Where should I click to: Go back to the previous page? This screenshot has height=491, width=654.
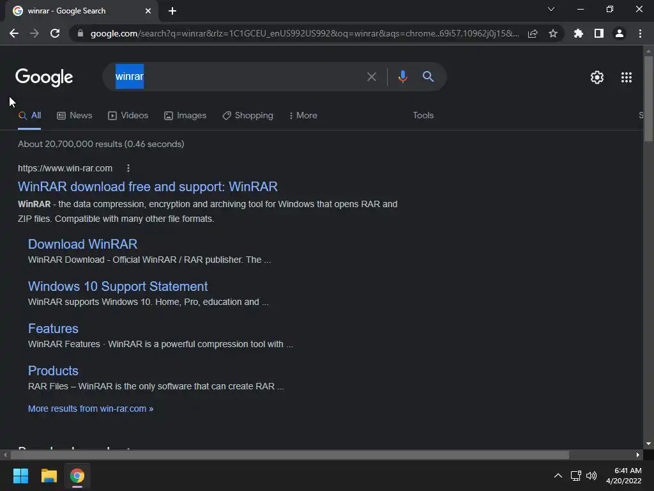click(14, 33)
